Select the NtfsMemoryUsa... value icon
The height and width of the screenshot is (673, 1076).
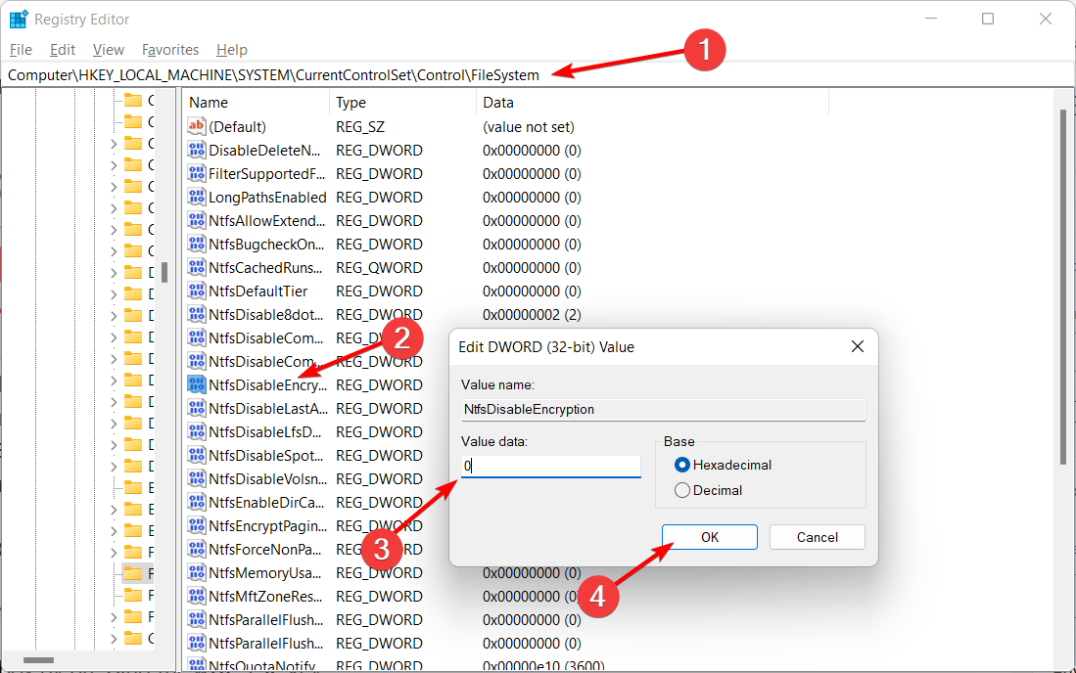(196, 572)
